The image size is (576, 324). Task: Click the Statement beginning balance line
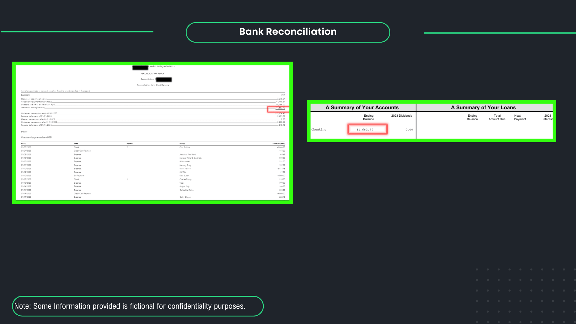point(34,99)
